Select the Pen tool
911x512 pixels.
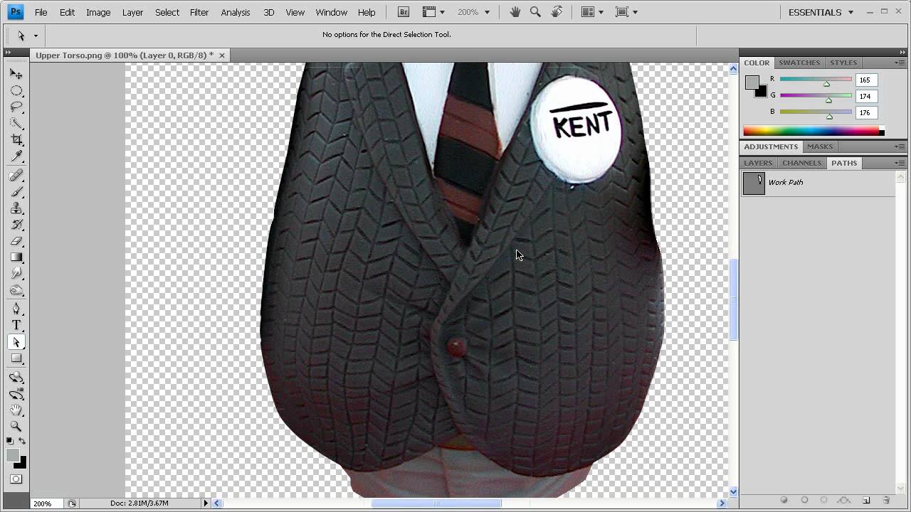click(16, 309)
